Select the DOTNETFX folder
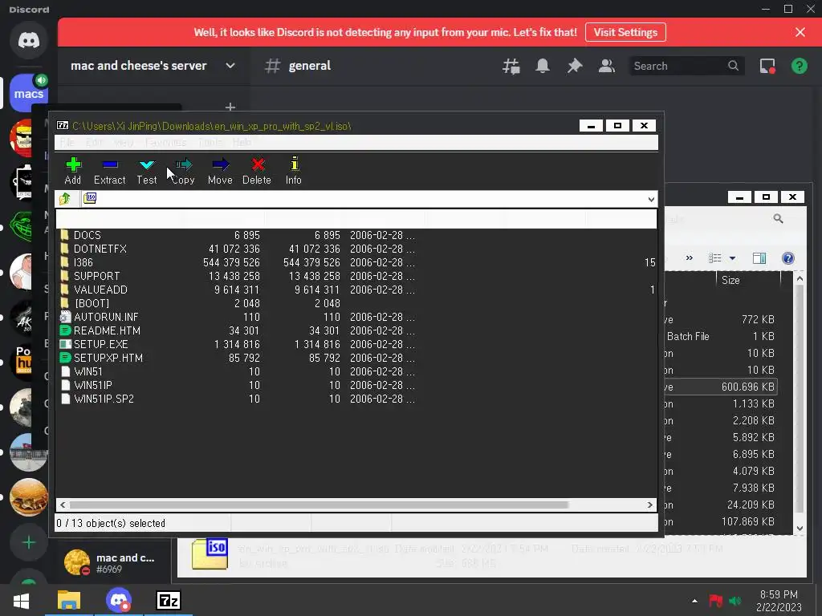 (100, 249)
